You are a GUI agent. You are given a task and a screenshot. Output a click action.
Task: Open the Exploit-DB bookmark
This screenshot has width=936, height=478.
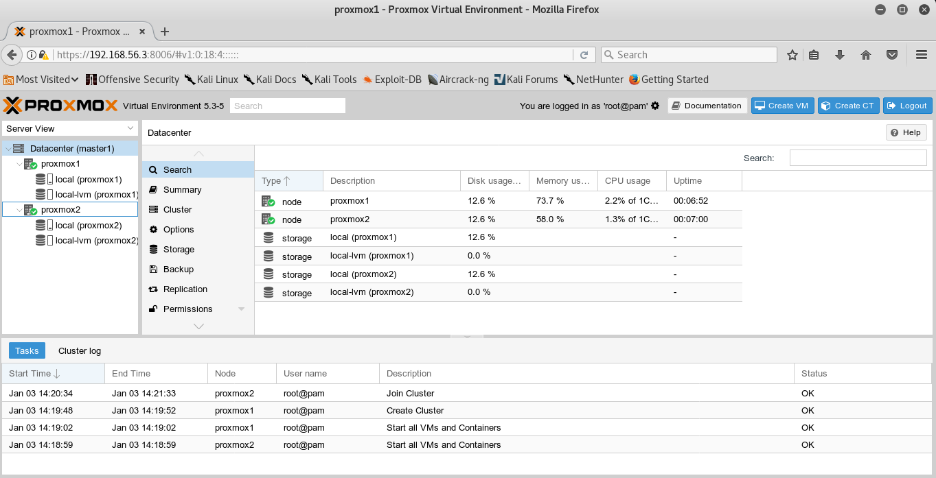[392, 80]
